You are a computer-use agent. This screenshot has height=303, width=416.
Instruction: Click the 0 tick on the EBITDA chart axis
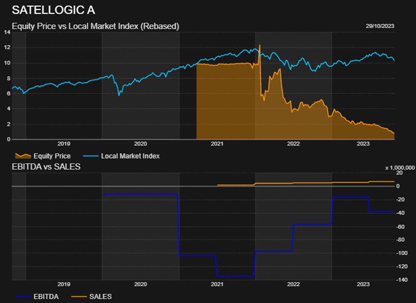pos(398,186)
